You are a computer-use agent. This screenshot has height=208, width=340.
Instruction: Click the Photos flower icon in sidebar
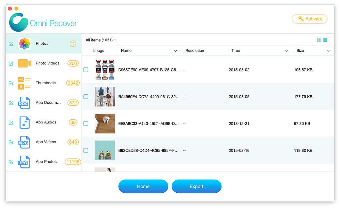click(x=24, y=44)
